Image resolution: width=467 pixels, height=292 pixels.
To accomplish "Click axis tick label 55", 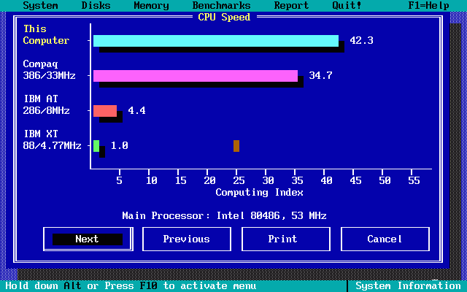I will tap(414, 180).
